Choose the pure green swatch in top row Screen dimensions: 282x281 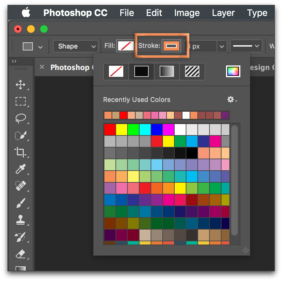133,129
